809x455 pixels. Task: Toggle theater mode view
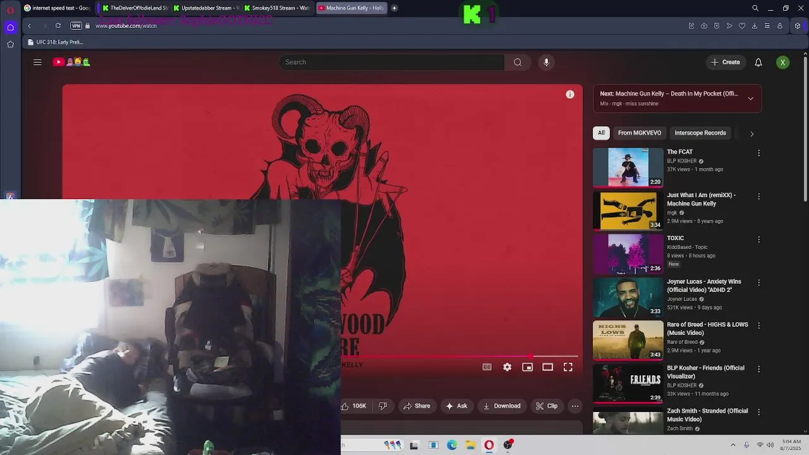click(548, 367)
